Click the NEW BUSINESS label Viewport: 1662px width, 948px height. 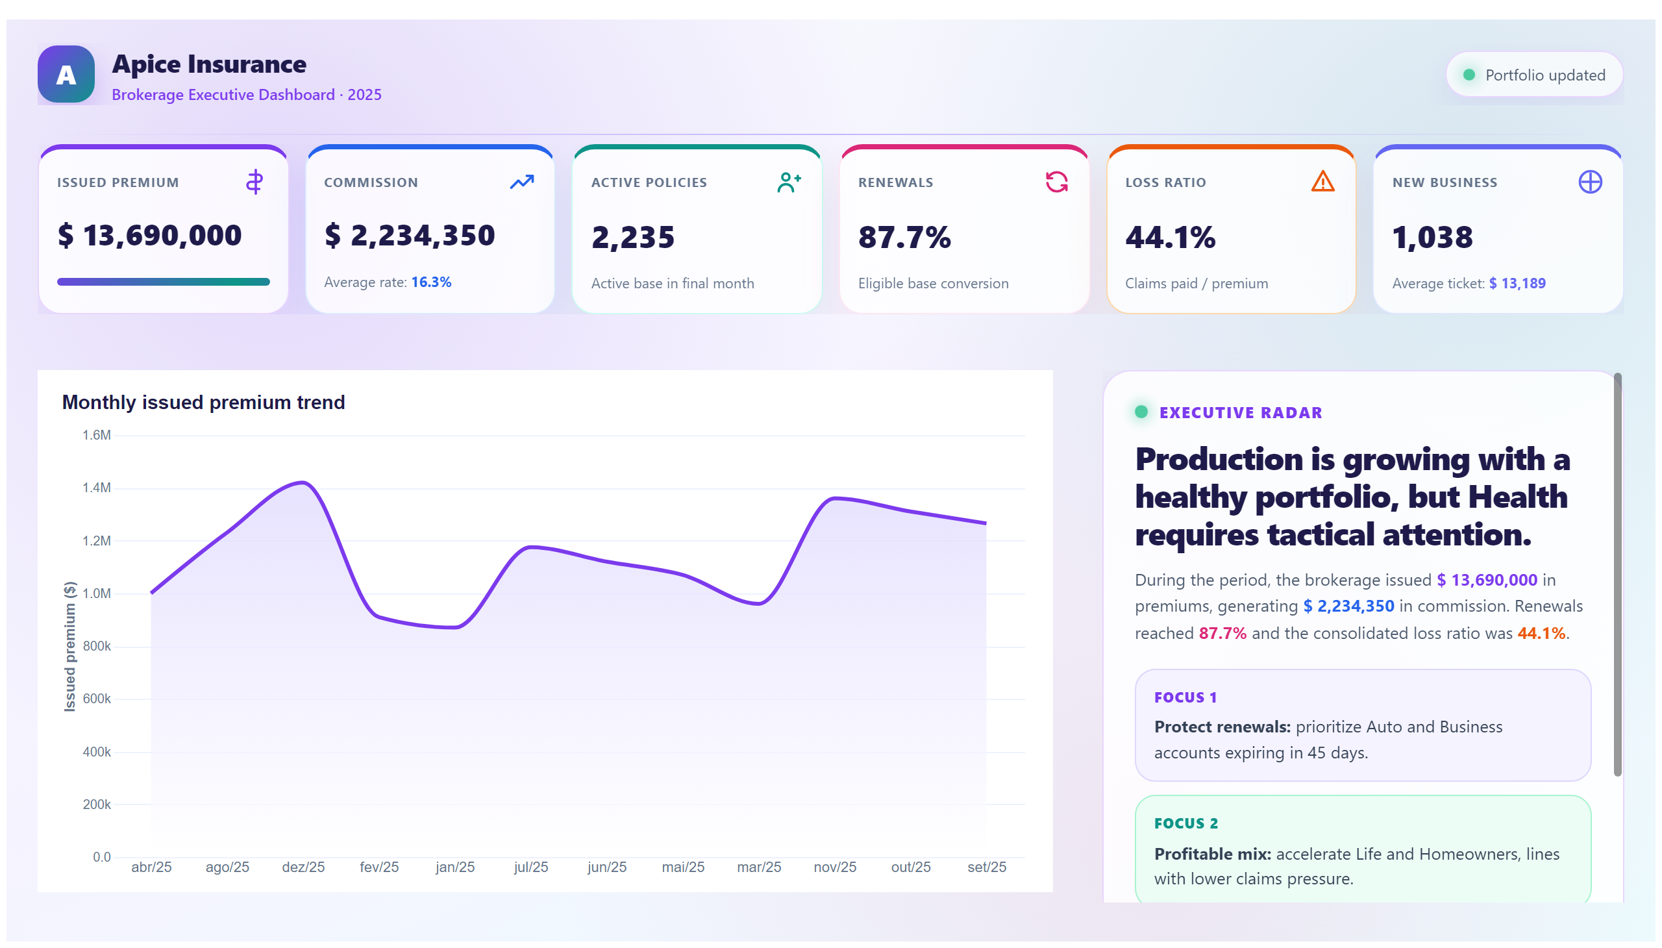click(1445, 182)
